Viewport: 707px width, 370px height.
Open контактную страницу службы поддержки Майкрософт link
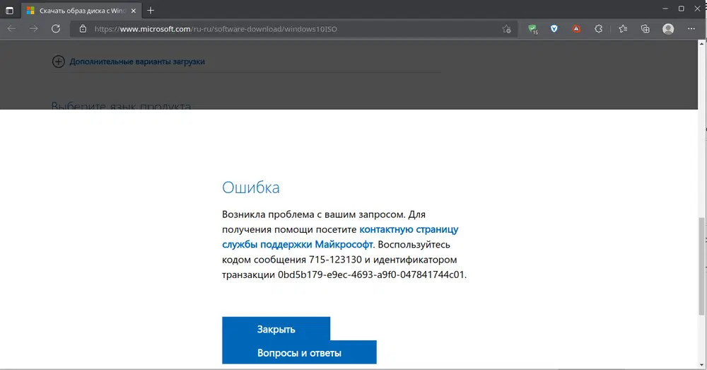pyautogui.click(x=340, y=237)
